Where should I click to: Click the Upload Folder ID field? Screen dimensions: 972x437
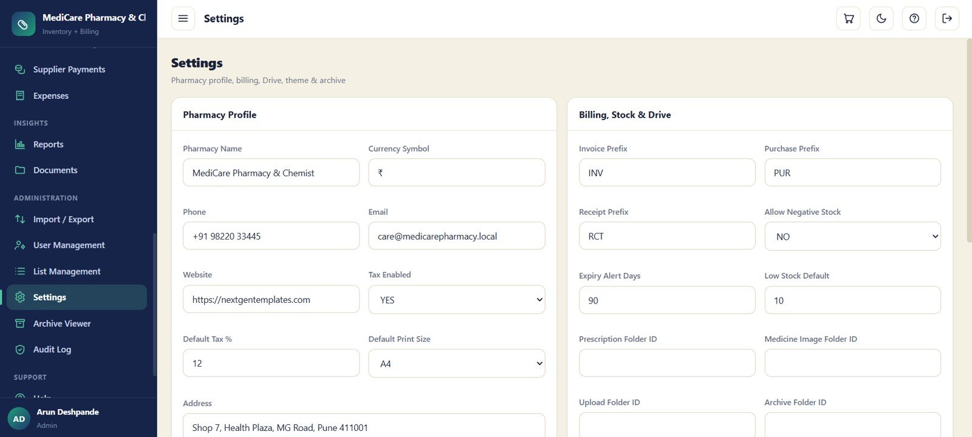click(667, 425)
